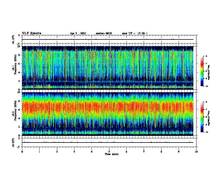Click time axis tick label '6'
This screenshot has height=170, width=221.
tap(127, 152)
